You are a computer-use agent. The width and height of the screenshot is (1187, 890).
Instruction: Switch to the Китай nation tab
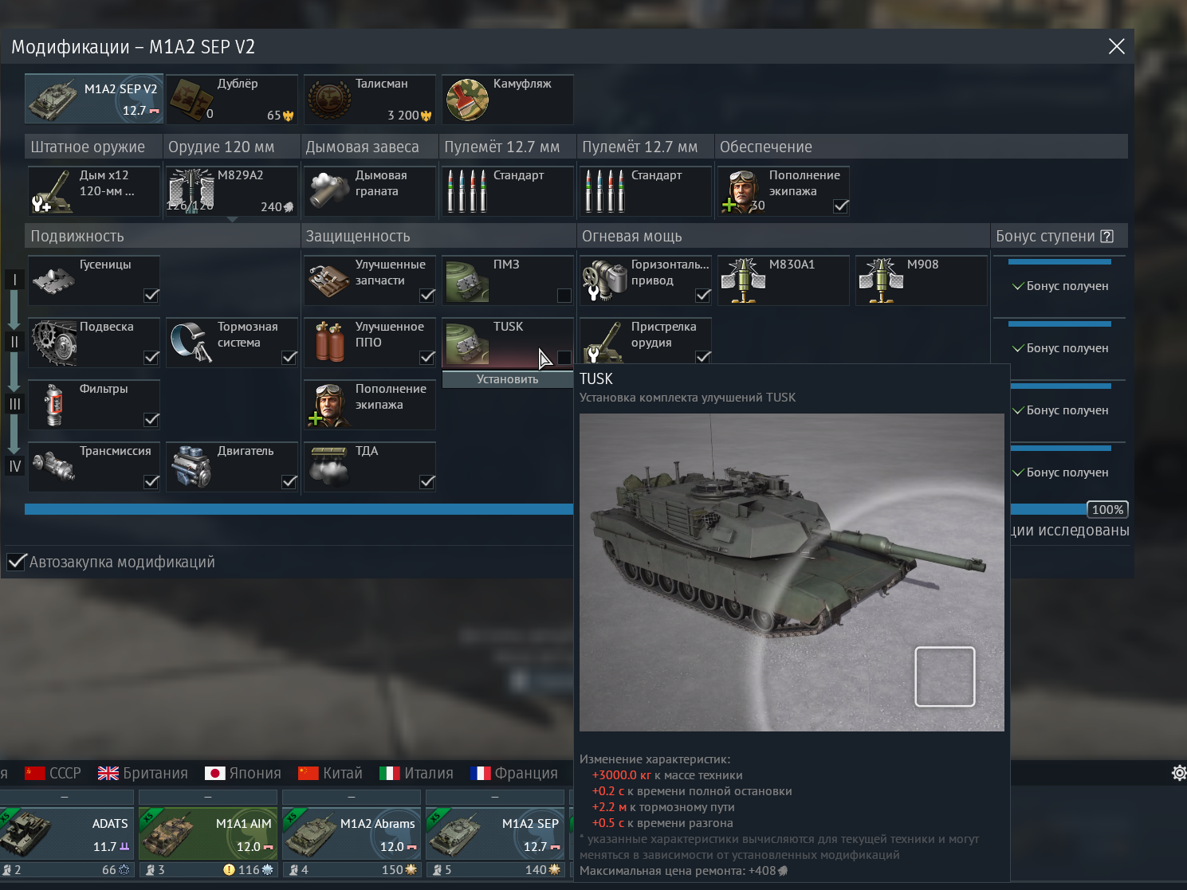(330, 773)
